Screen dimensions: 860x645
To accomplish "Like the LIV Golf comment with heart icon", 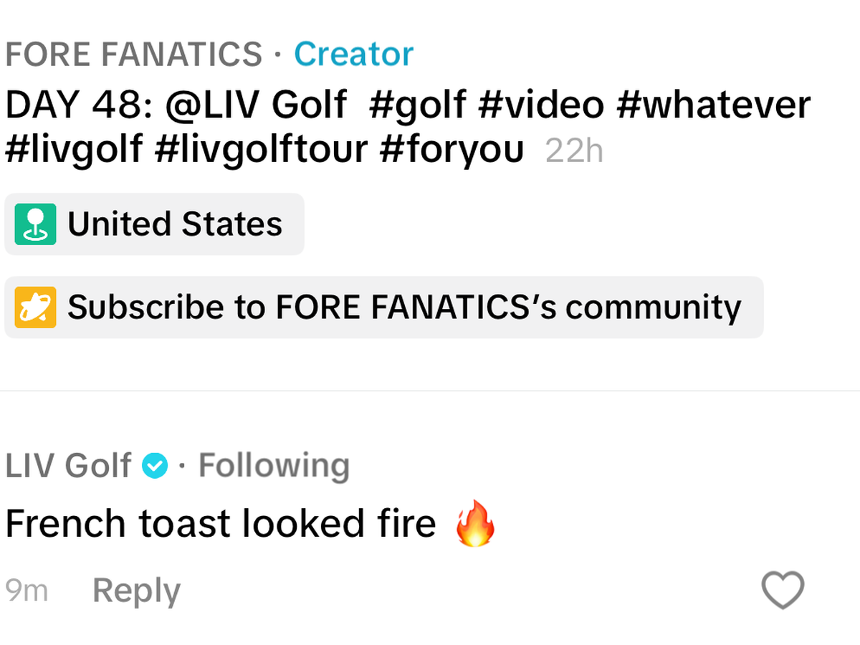I will pyautogui.click(x=782, y=591).
